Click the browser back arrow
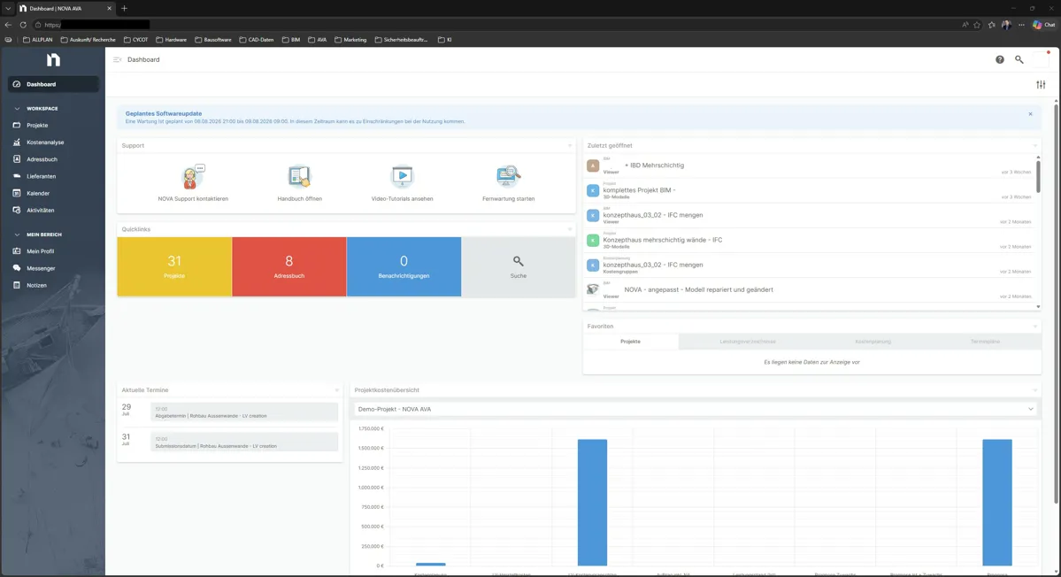Viewport: 1061px width, 577px height. coord(8,25)
